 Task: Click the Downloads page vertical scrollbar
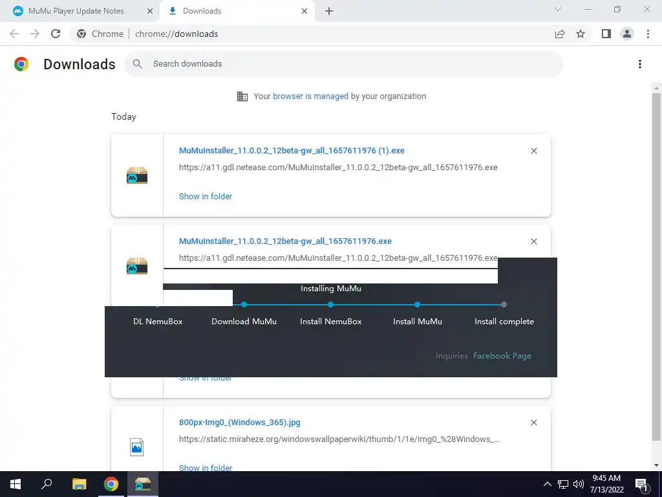[656, 266]
